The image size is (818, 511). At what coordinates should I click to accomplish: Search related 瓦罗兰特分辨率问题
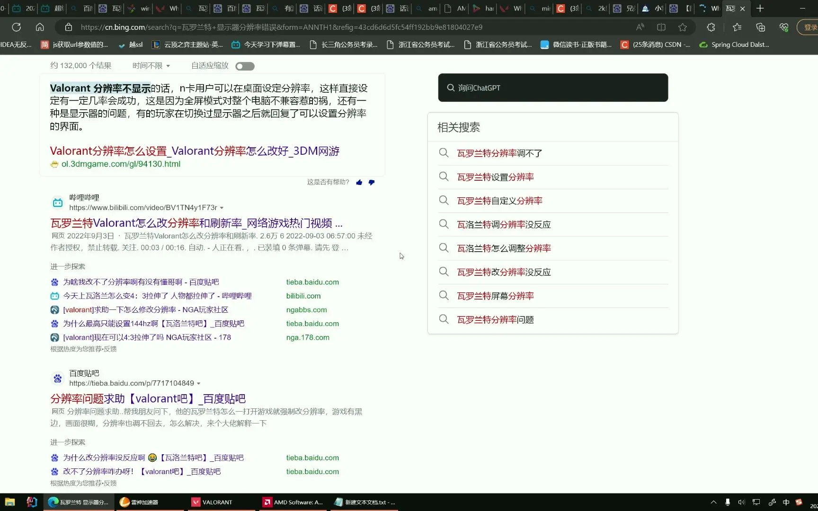(495, 319)
